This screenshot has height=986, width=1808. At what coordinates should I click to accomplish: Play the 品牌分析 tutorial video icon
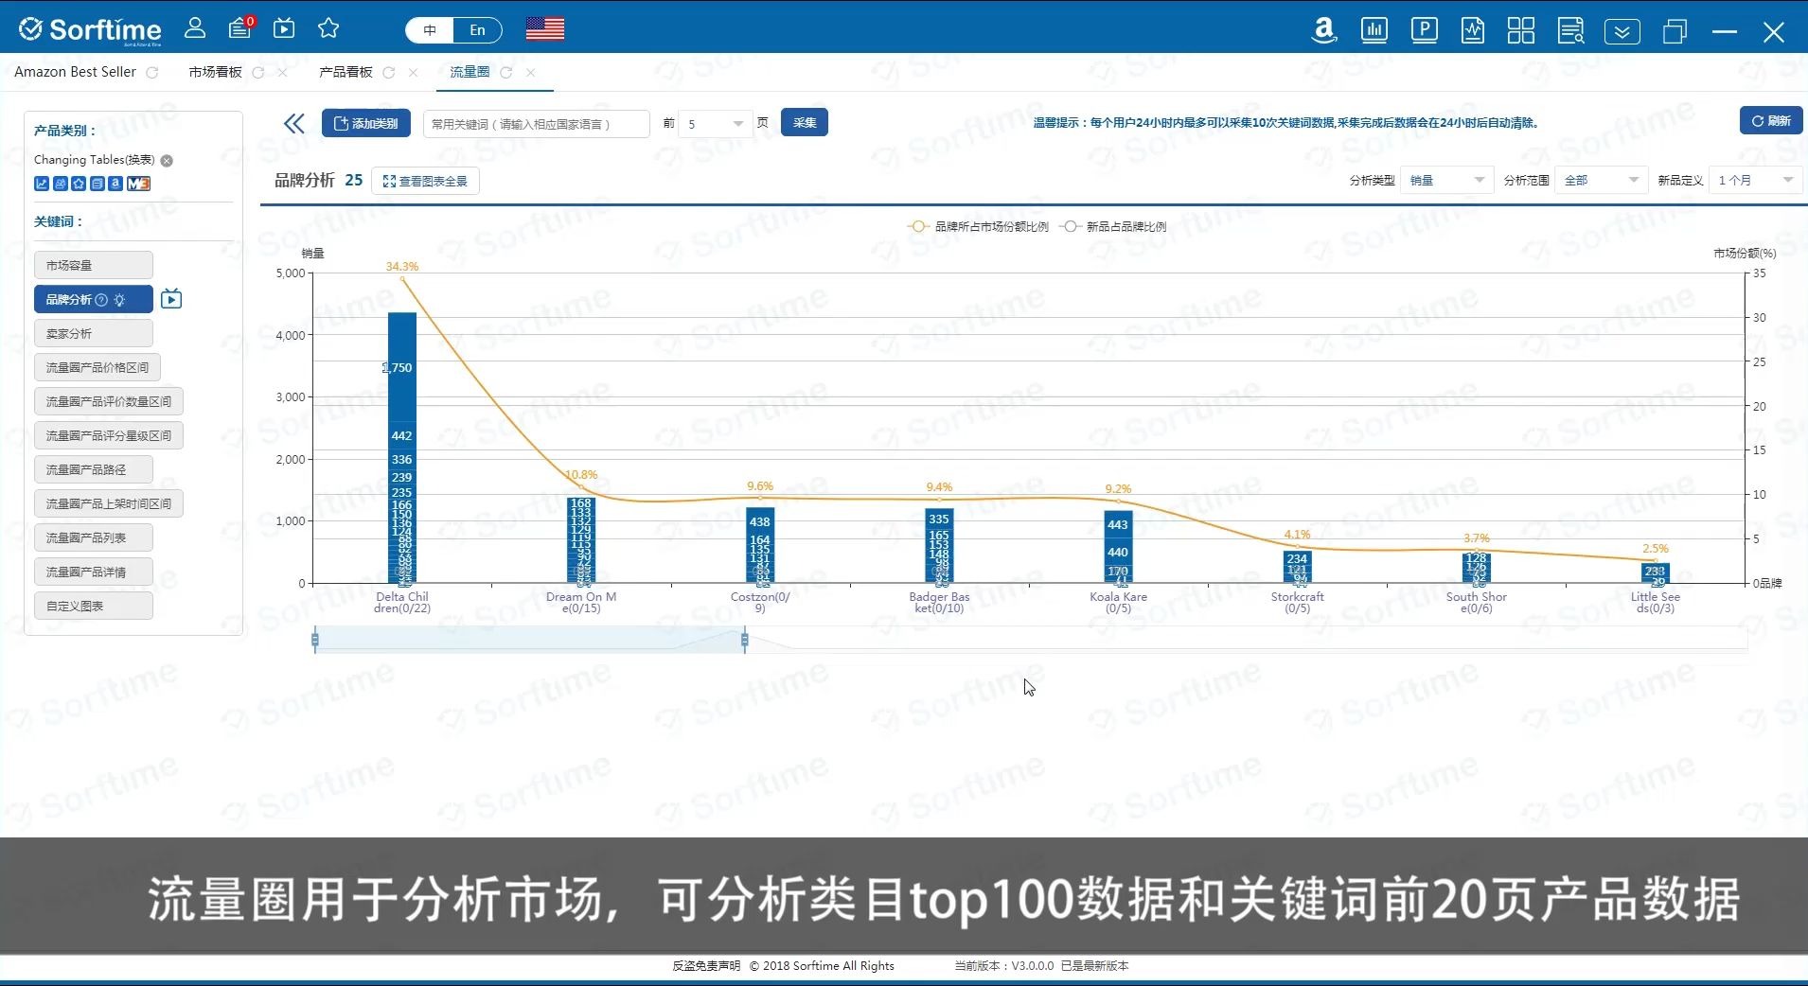click(171, 299)
